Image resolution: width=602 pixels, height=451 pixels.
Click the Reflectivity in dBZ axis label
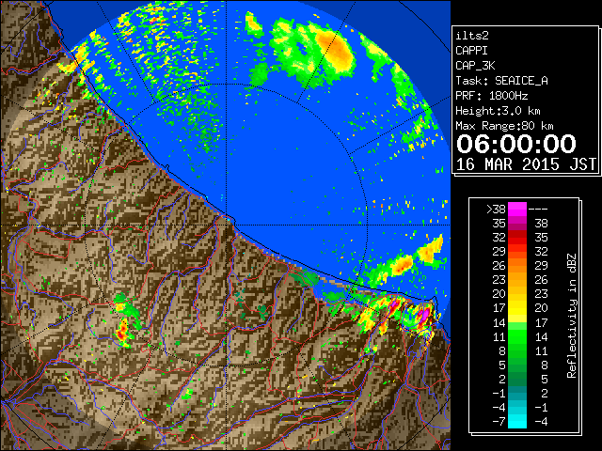click(x=572, y=316)
